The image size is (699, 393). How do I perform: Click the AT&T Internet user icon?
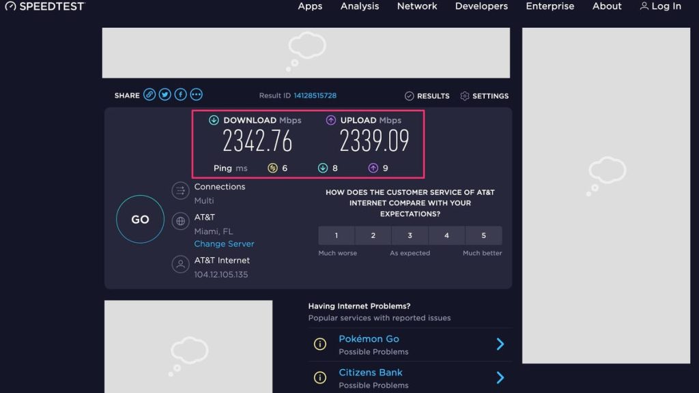click(x=180, y=264)
